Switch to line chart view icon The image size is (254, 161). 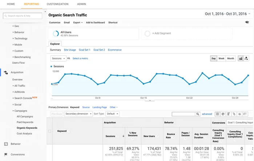[241, 59]
